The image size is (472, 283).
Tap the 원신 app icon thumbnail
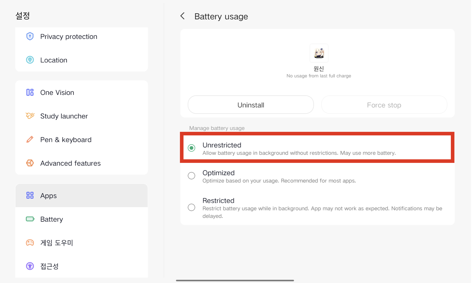point(319,53)
